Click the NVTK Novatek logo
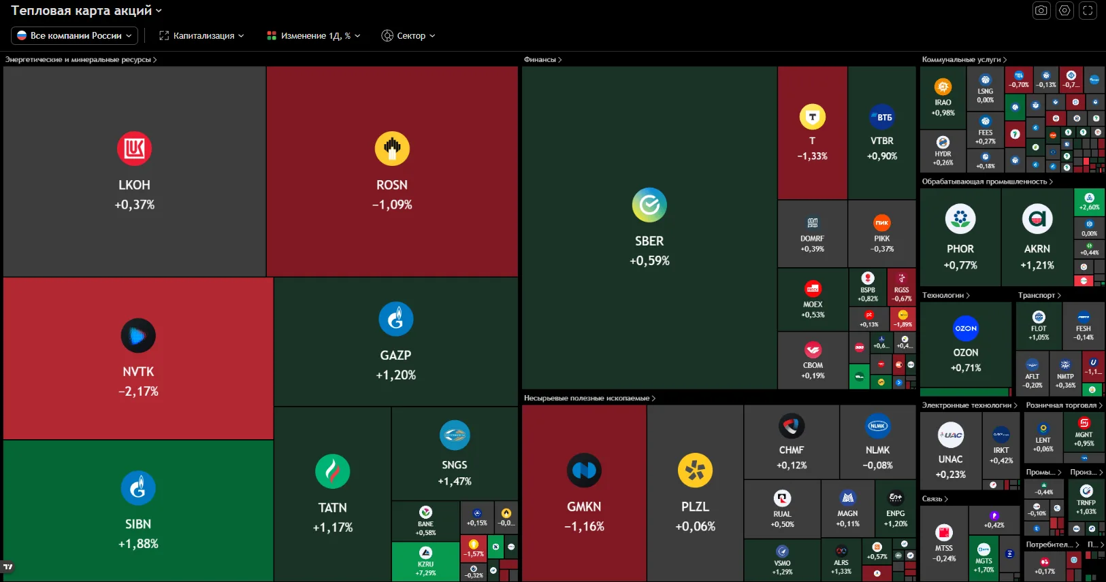This screenshot has width=1106, height=582. tap(138, 335)
